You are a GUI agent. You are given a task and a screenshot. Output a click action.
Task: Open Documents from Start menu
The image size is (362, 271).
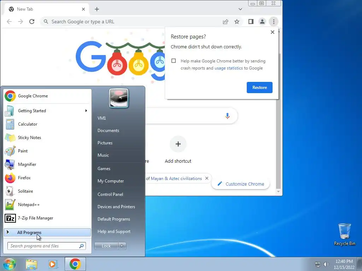108,131
